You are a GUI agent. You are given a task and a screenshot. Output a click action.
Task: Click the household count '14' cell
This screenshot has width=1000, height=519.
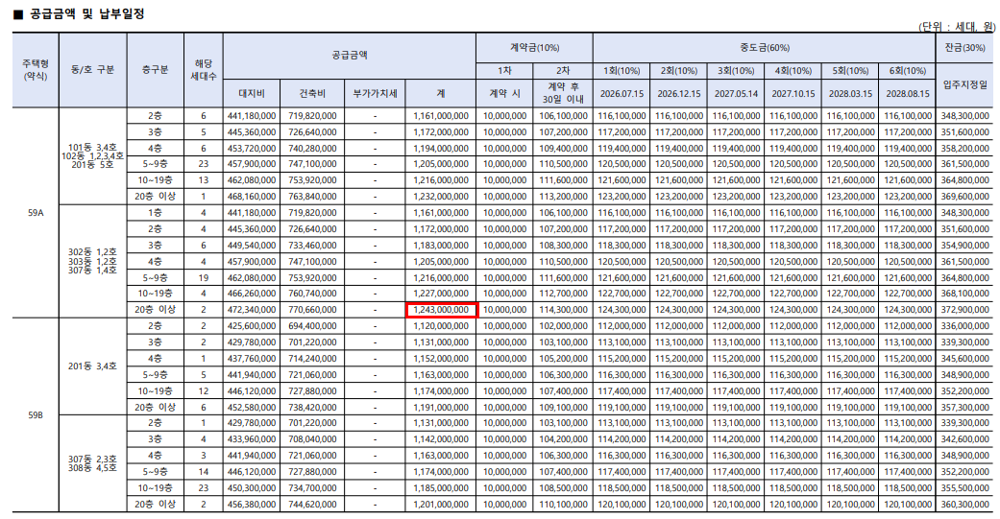point(204,472)
